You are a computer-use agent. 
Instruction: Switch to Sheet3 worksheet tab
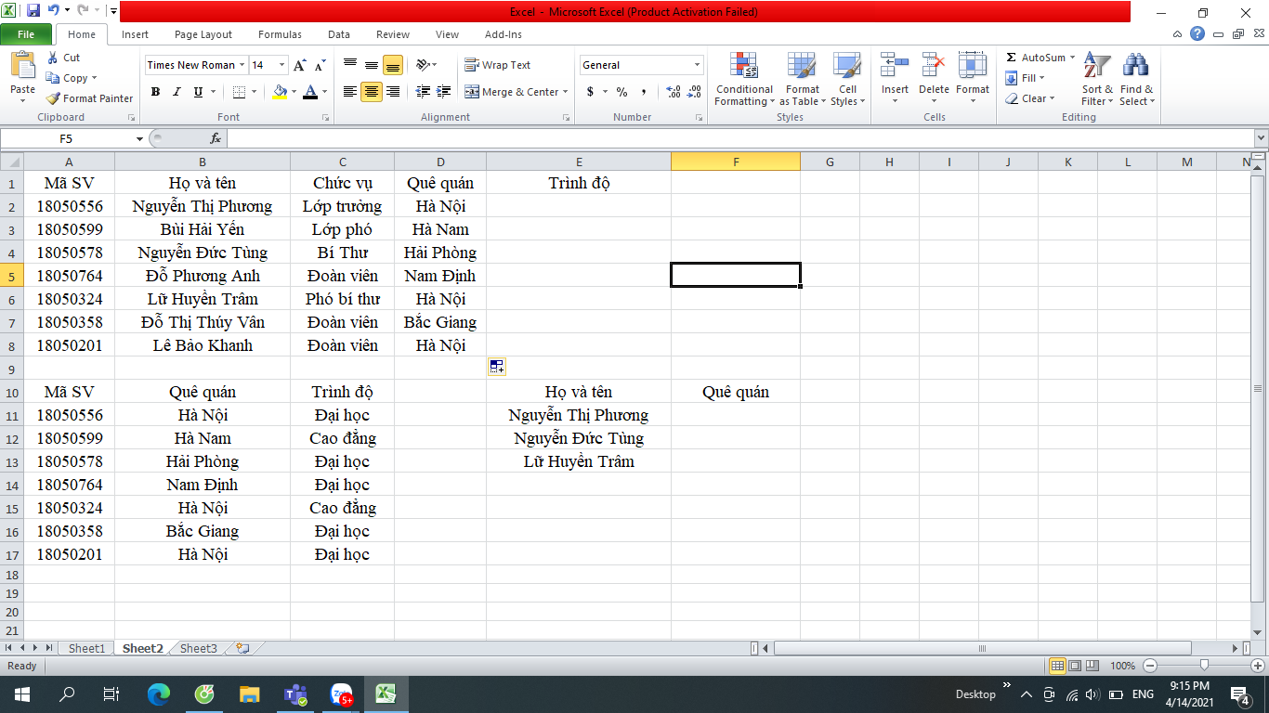[198, 648]
